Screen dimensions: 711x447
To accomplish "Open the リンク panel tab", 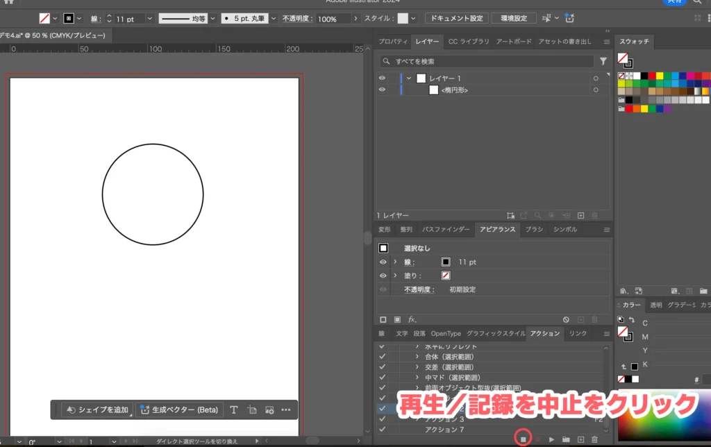I will coord(577,333).
